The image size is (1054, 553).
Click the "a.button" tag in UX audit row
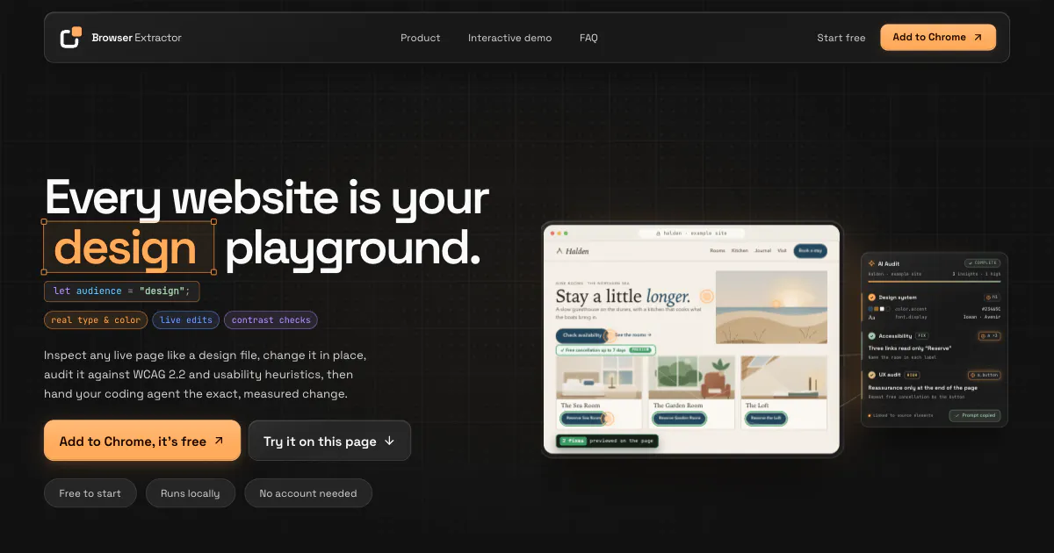tap(984, 375)
